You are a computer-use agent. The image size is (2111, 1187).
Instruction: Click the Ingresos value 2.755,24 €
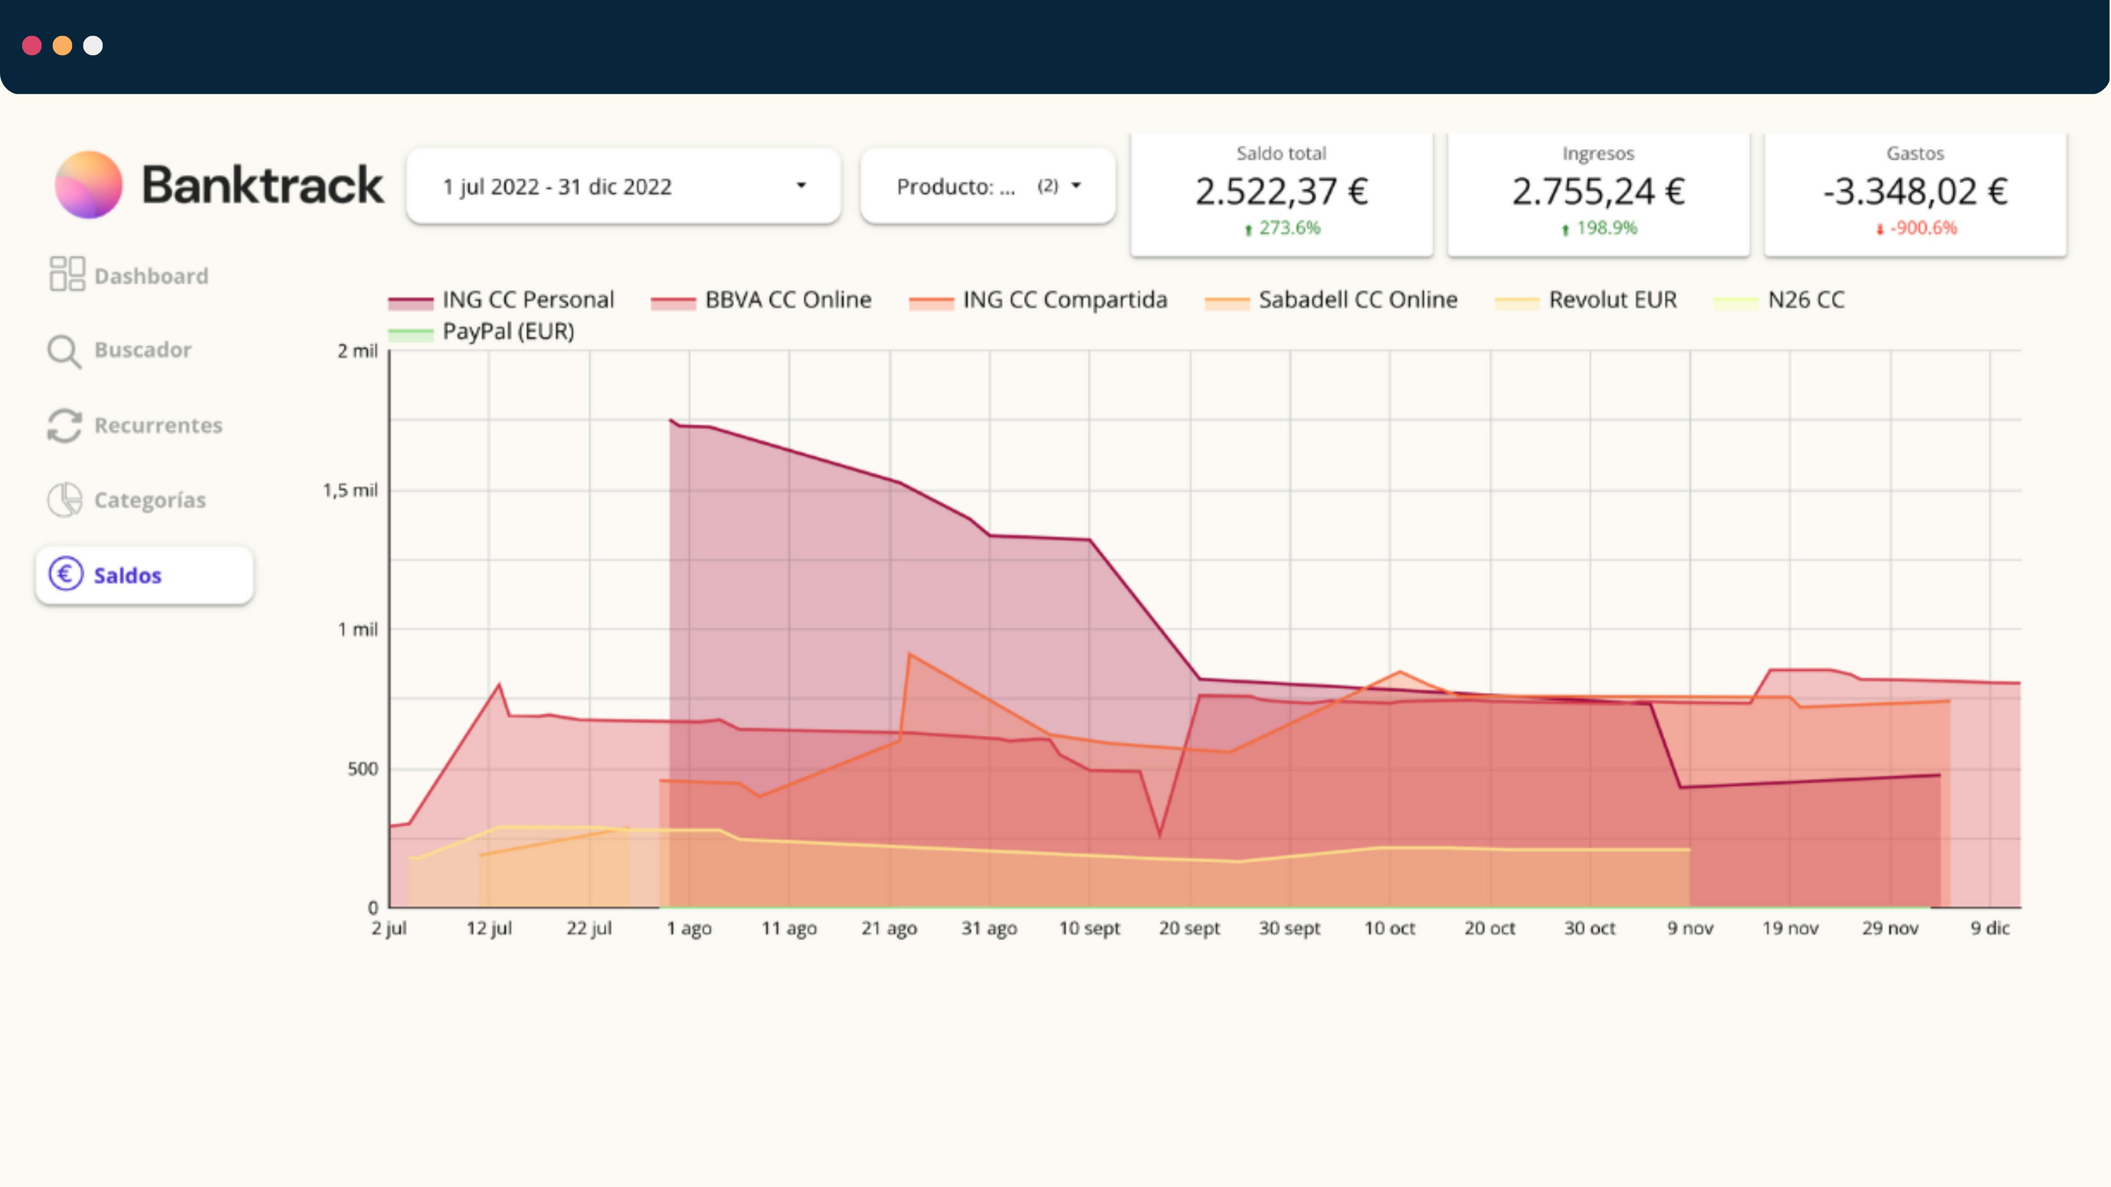point(1598,191)
